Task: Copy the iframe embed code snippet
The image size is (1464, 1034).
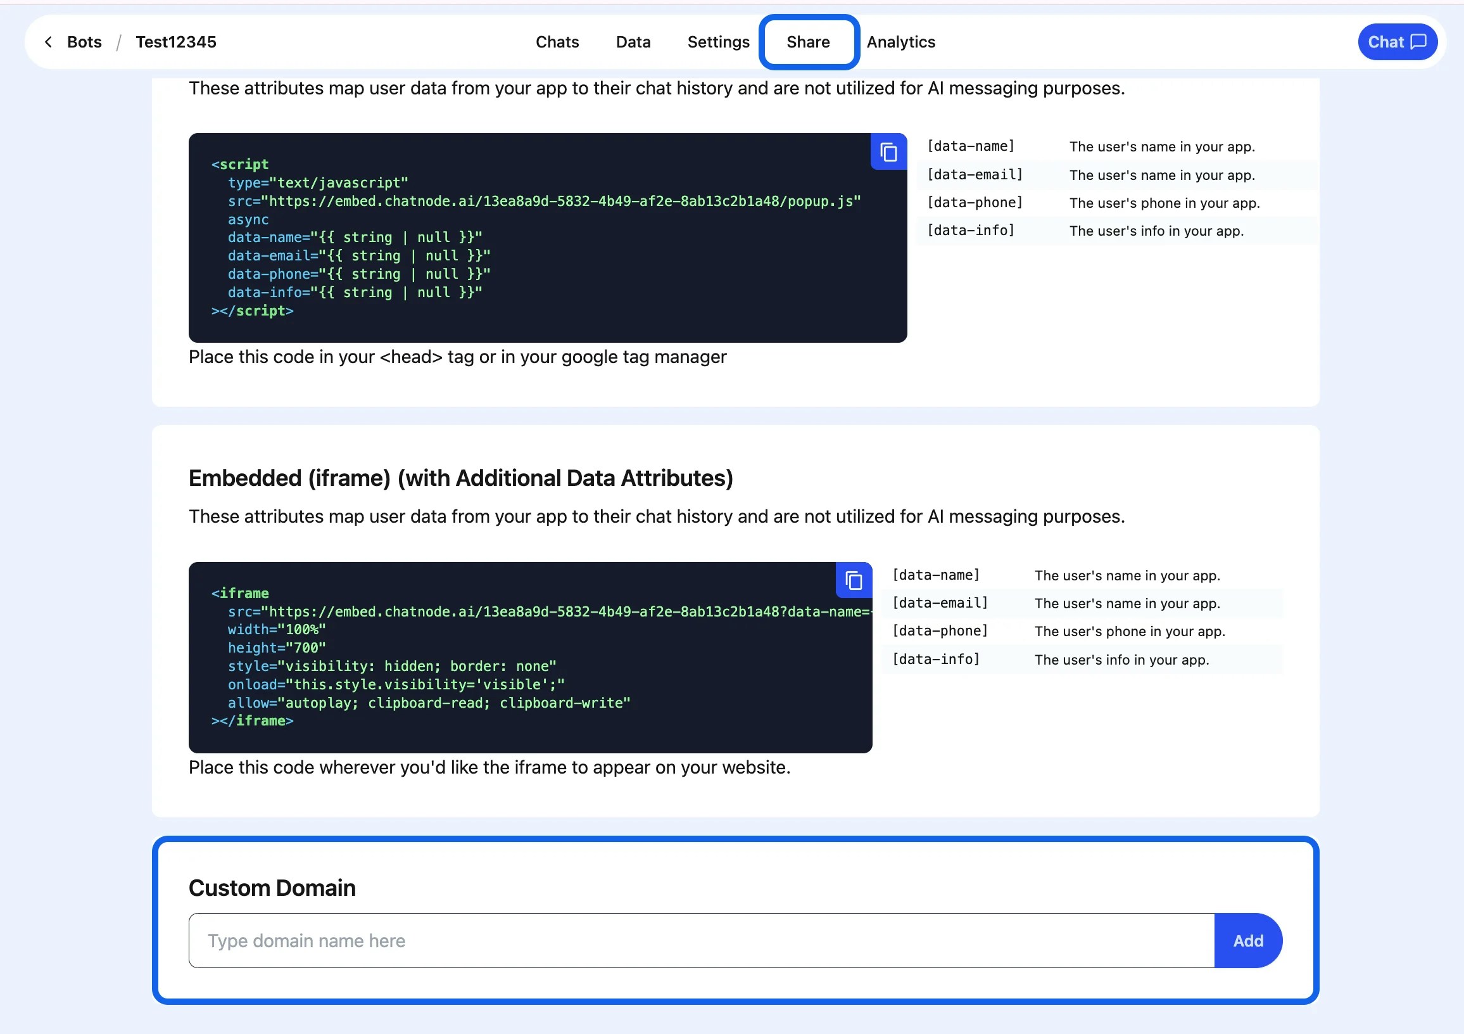Action: click(x=854, y=580)
